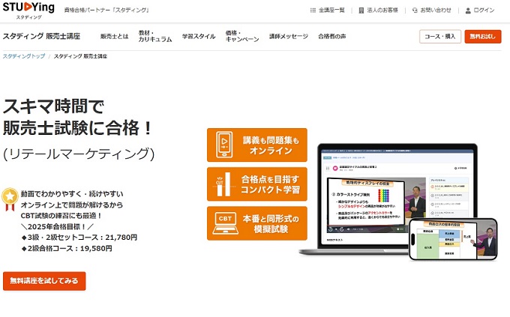Open 教材・カリキュラム menu item

click(155, 36)
